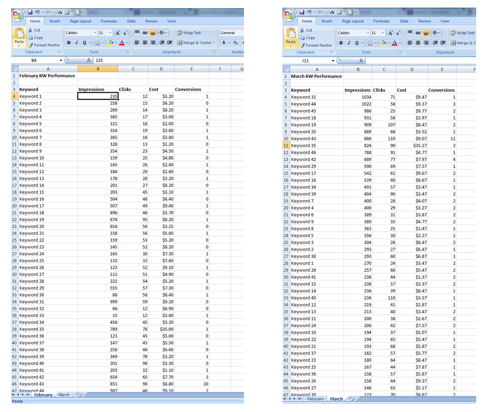Open Data tab in March window
The image size is (500, 412).
pyautogui.click(x=404, y=21)
